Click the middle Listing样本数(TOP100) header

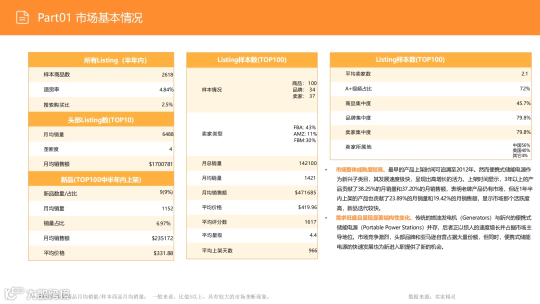[251, 60]
